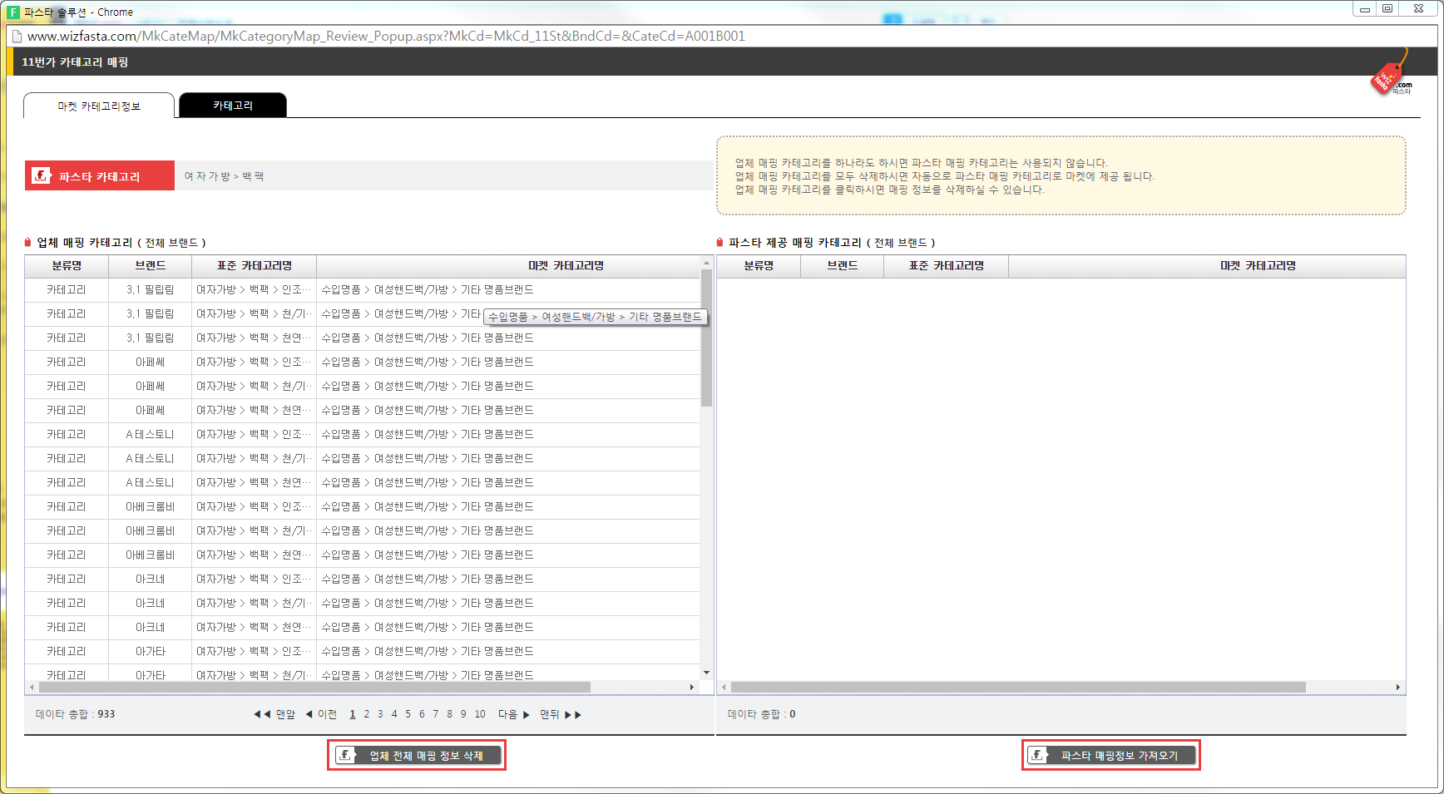Click the 맨앞 first page arrows
Screen dimensions: 1444x794
(274, 714)
